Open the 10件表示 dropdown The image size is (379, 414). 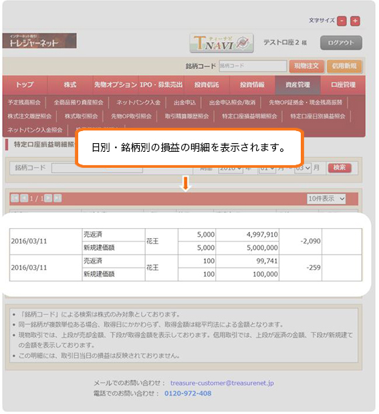click(326, 199)
